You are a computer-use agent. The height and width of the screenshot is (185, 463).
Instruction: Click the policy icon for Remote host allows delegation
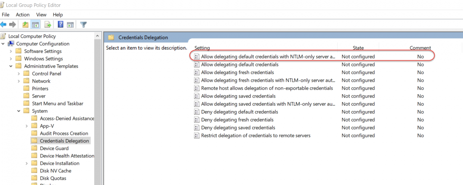[197, 88]
